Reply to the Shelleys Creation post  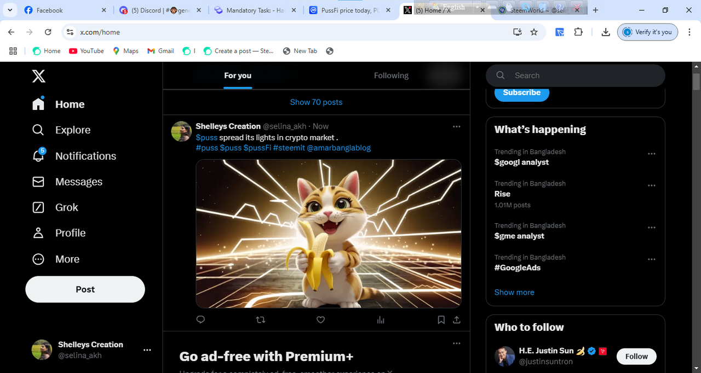(200, 320)
